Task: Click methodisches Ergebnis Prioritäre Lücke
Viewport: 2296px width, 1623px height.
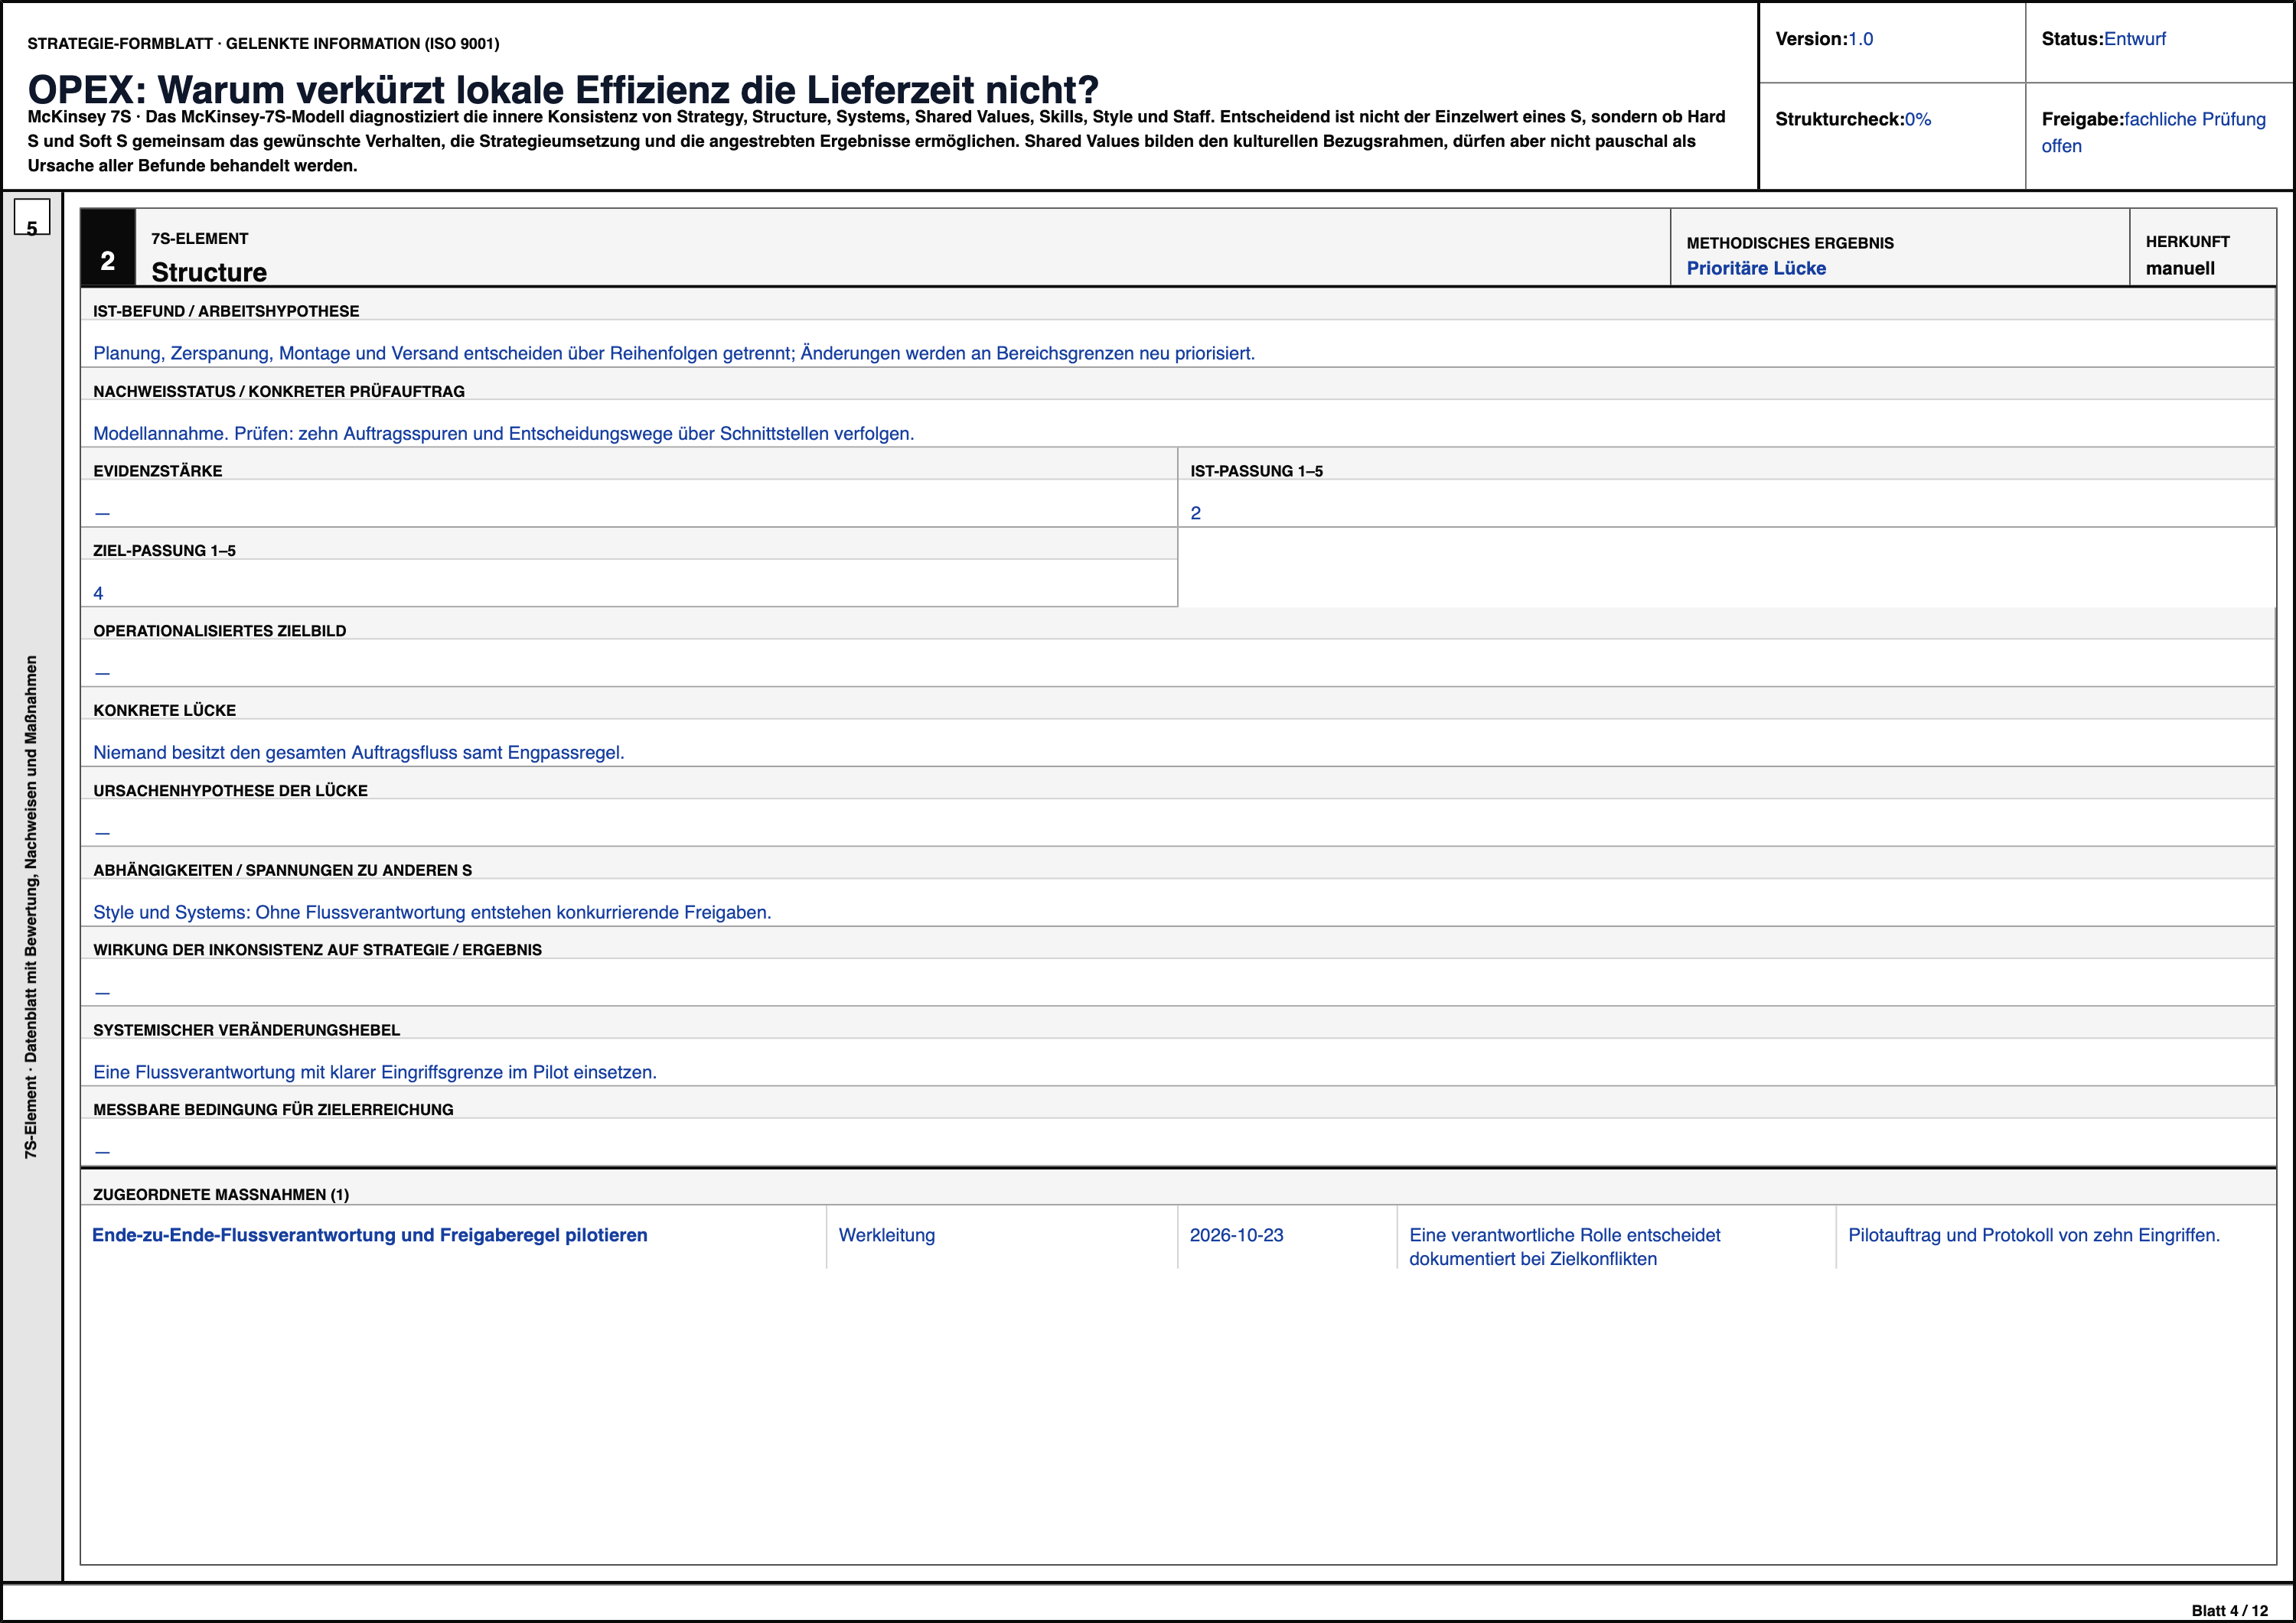Action: (x=1756, y=268)
